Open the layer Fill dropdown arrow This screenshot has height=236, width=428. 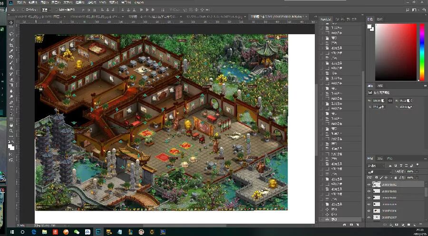tap(417, 178)
